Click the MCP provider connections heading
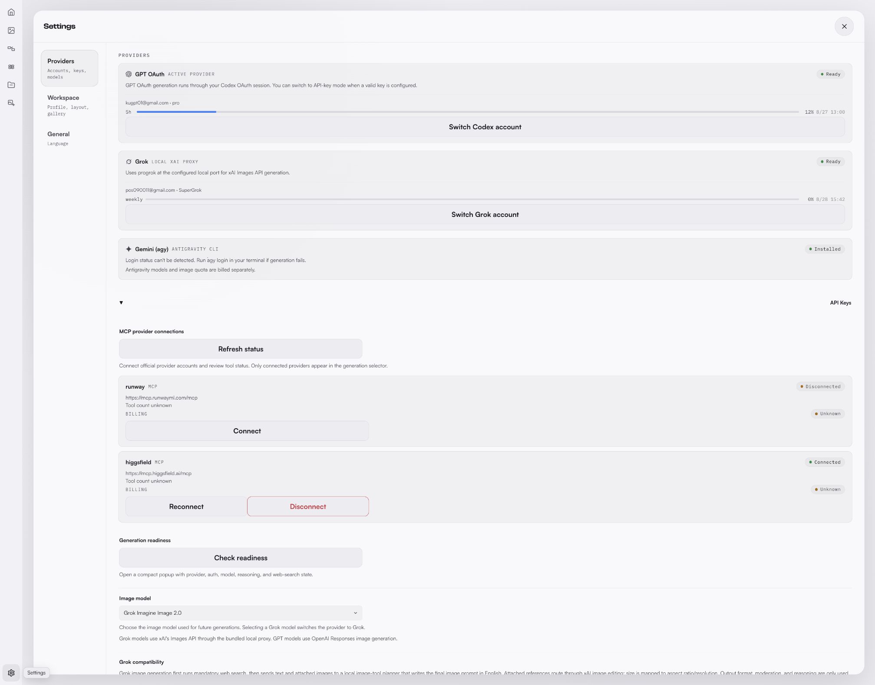The height and width of the screenshot is (685, 875). tap(152, 331)
